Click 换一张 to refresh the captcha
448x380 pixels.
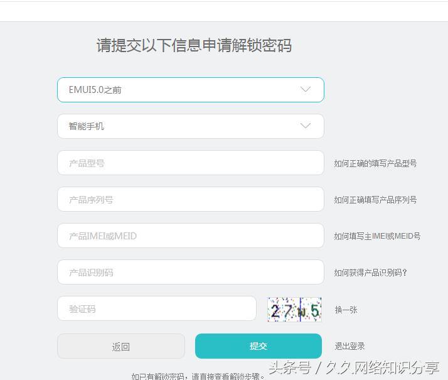pos(346,310)
